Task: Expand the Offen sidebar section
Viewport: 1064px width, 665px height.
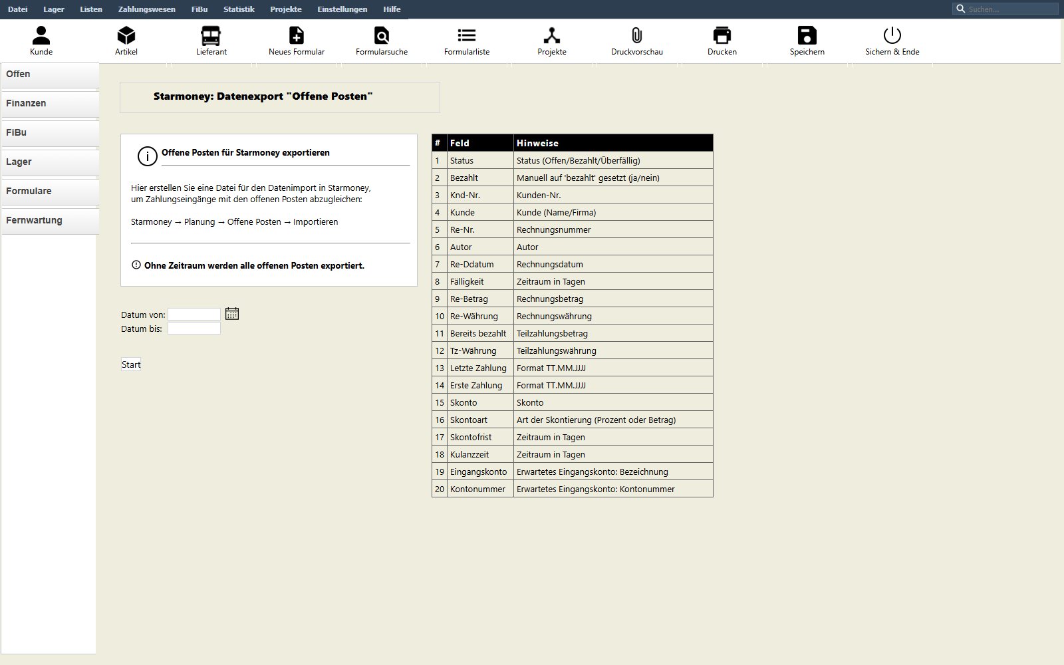Action: (x=50, y=74)
